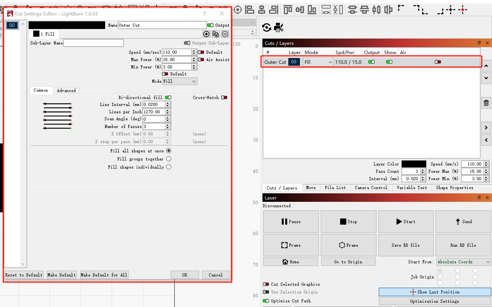Image resolution: width=492 pixels, height=307 pixels.
Task: Open the File List tab
Action: (x=335, y=188)
